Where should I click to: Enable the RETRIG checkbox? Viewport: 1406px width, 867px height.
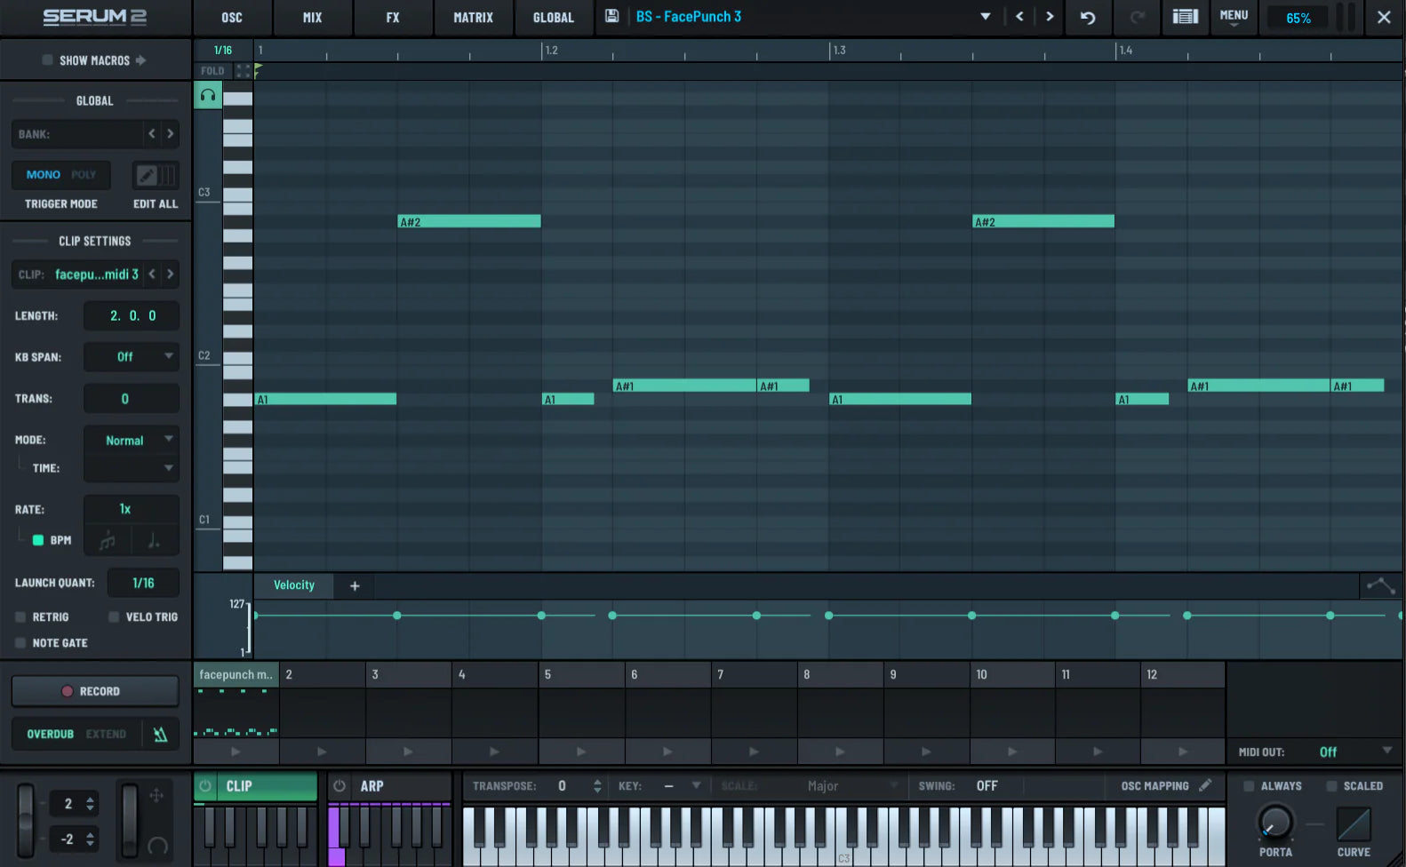[20, 616]
